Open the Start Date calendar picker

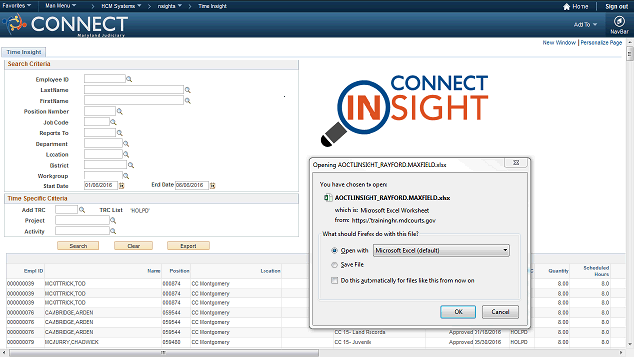pyautogui.click(x=121, y=185)
